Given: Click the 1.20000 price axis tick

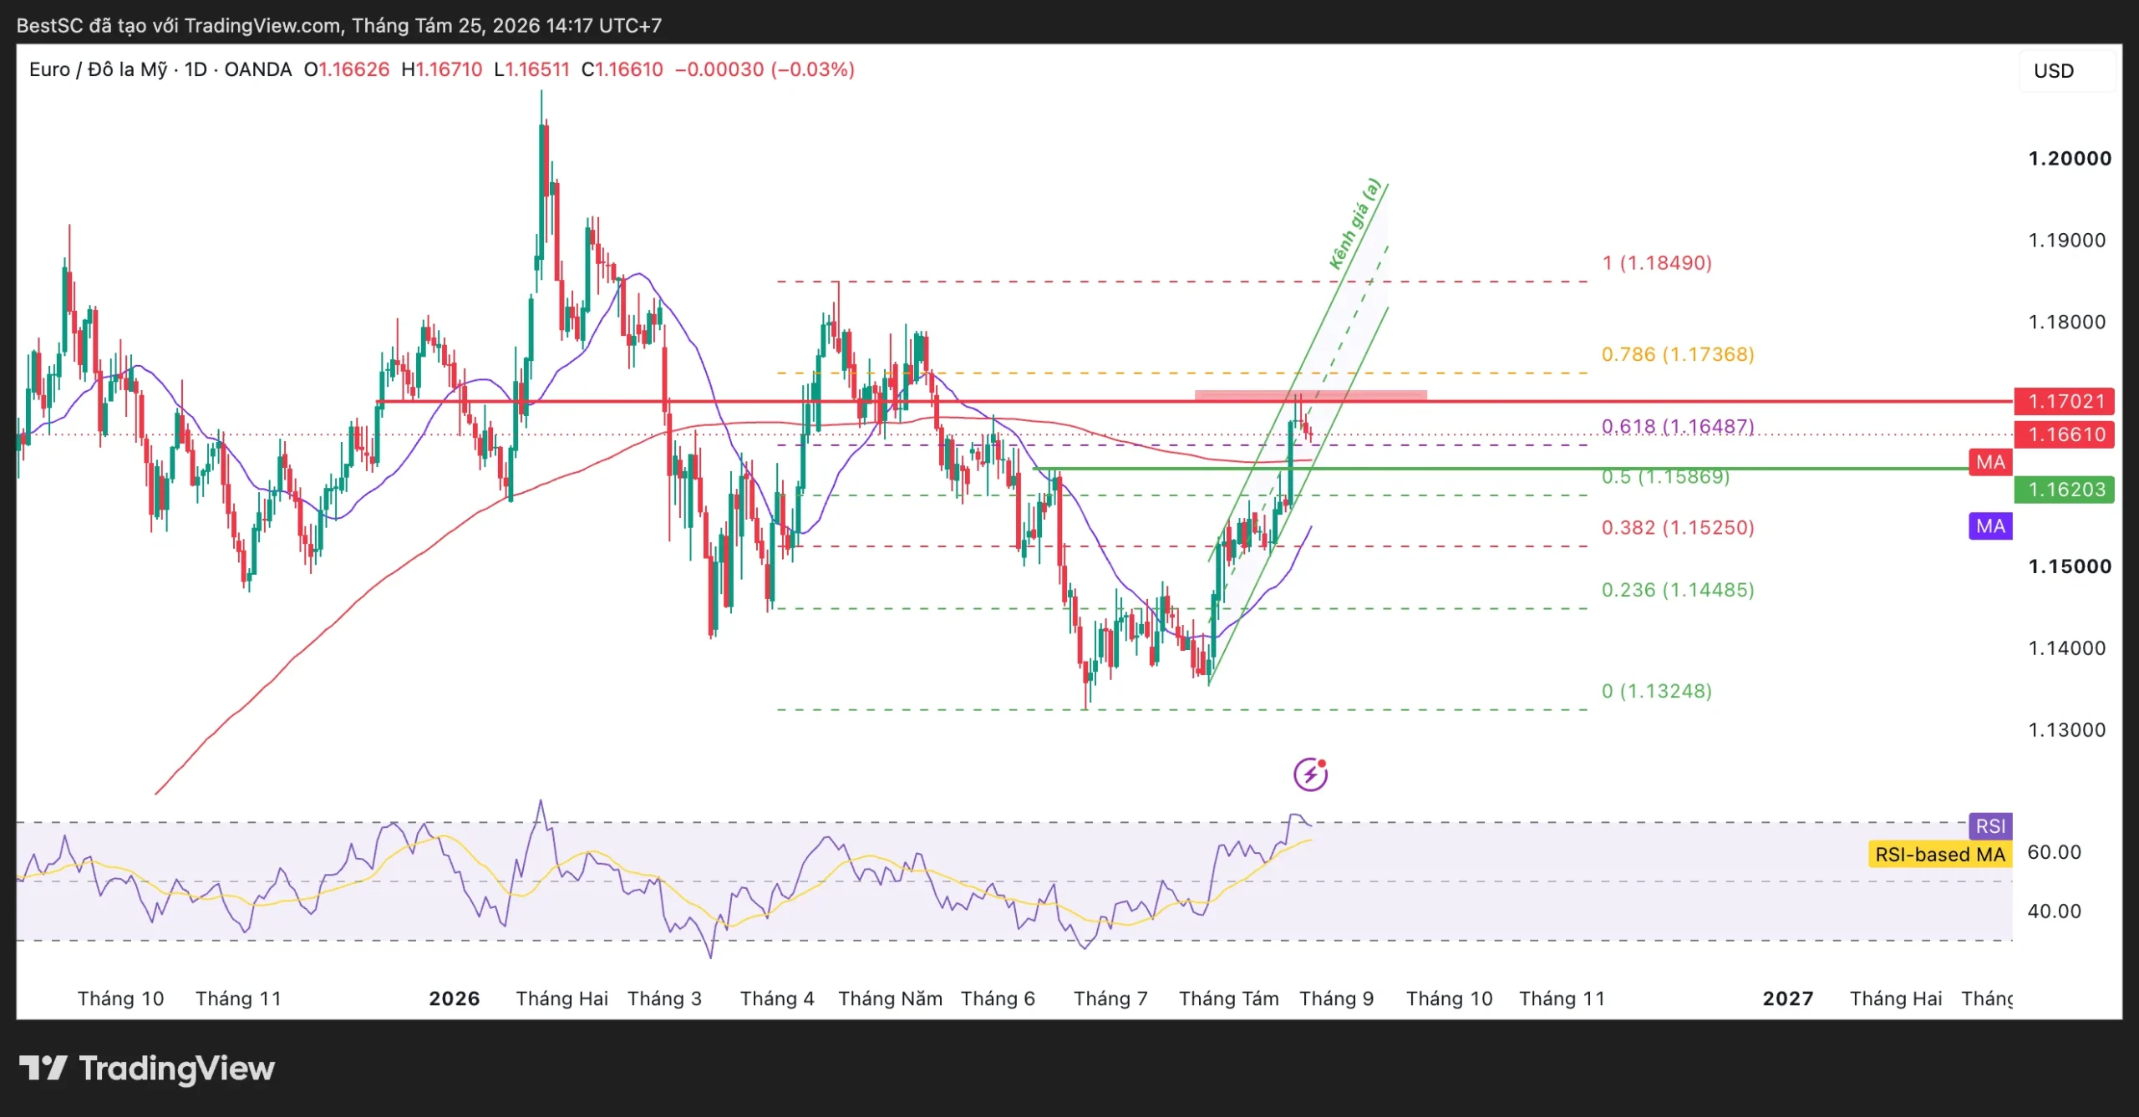Looking at the screenshot, I should [2070, 159].
